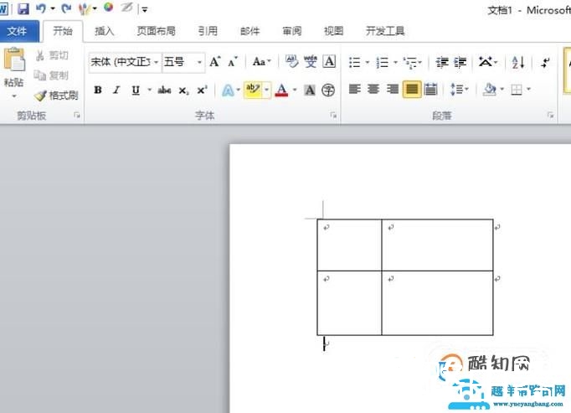
Task: Open the 剪贴板 clipboard pane launcher
Action: click(77, 116)
